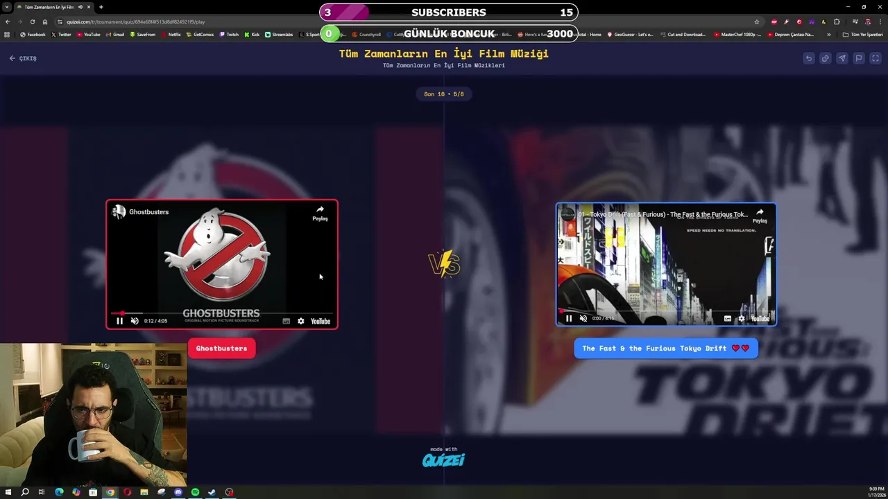Click YouTube logo in Ghostbusters player
This screenshot has width=888, height=499.
(321, 321)
